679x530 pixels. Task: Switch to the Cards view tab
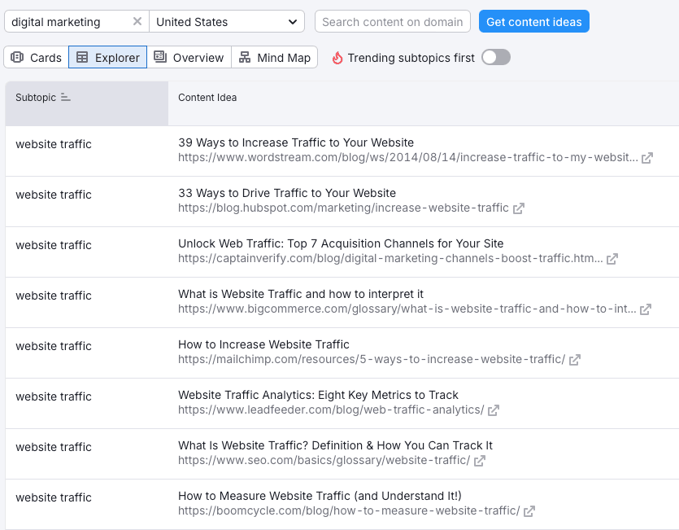pos(37,58)
